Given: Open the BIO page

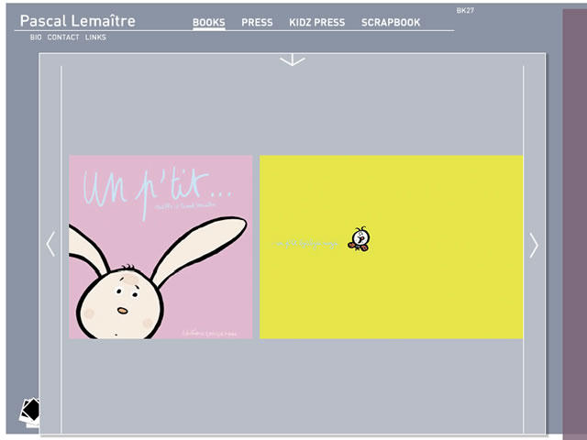Looking at the screenshot, I should point(36,37).
